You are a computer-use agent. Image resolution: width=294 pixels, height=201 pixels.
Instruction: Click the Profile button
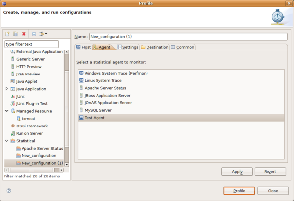point(239,191)
